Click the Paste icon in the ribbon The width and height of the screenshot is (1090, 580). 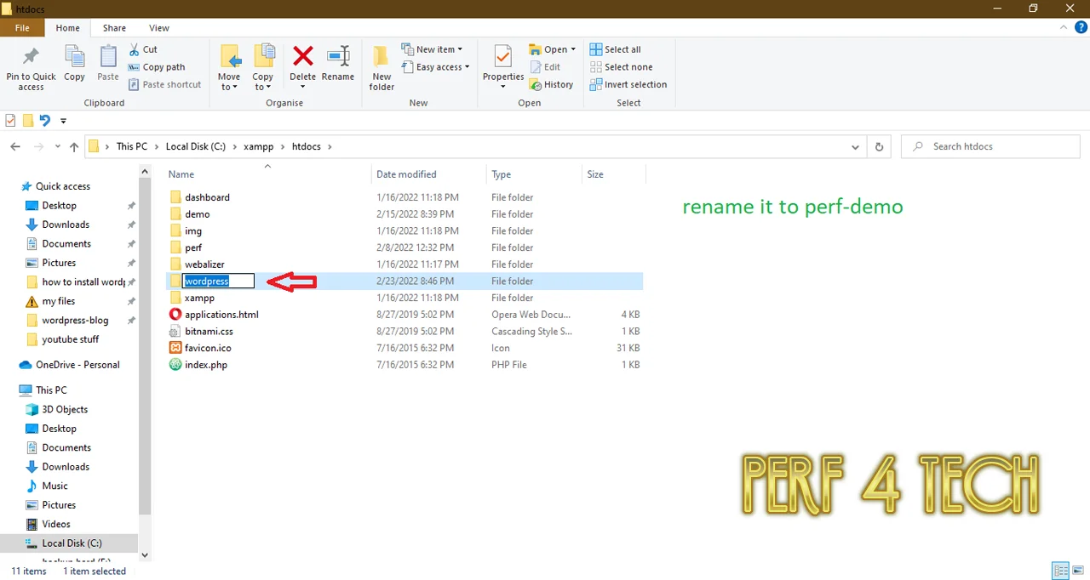[108, 65]
